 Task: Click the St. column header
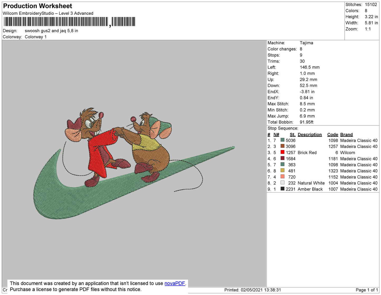click(292, 134)
